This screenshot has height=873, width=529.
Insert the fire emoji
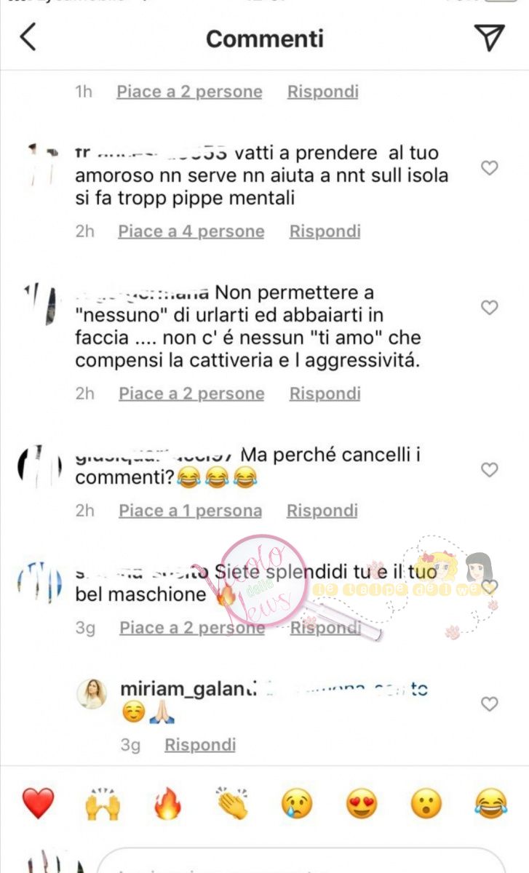tap(167, 804)
